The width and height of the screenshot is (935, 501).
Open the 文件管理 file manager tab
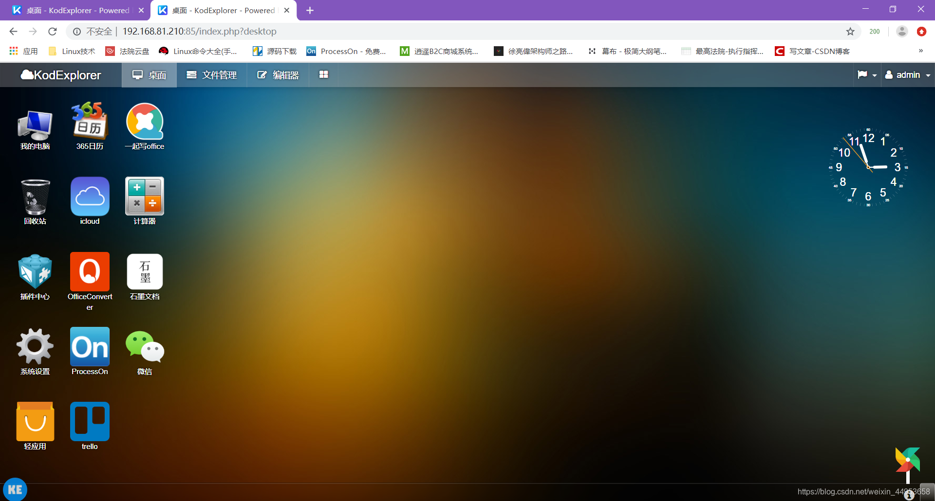(x=212, y=75)
